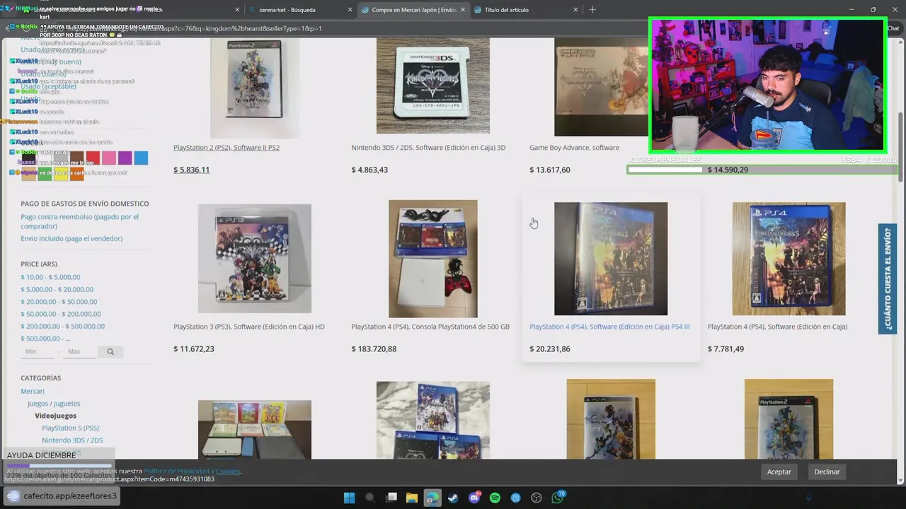This screenshot has height=509, width=906.
Task: Open the Nintendo 3DS Kingdom Hearts cartridge image
Action: [x=432, y=86]
